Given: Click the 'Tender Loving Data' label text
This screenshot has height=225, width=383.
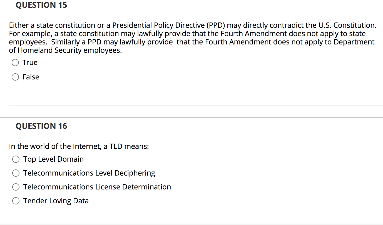Looking at the screenshot, I should point(56,201).
